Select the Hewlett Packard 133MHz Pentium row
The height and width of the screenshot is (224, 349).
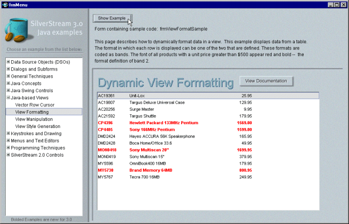208,123
